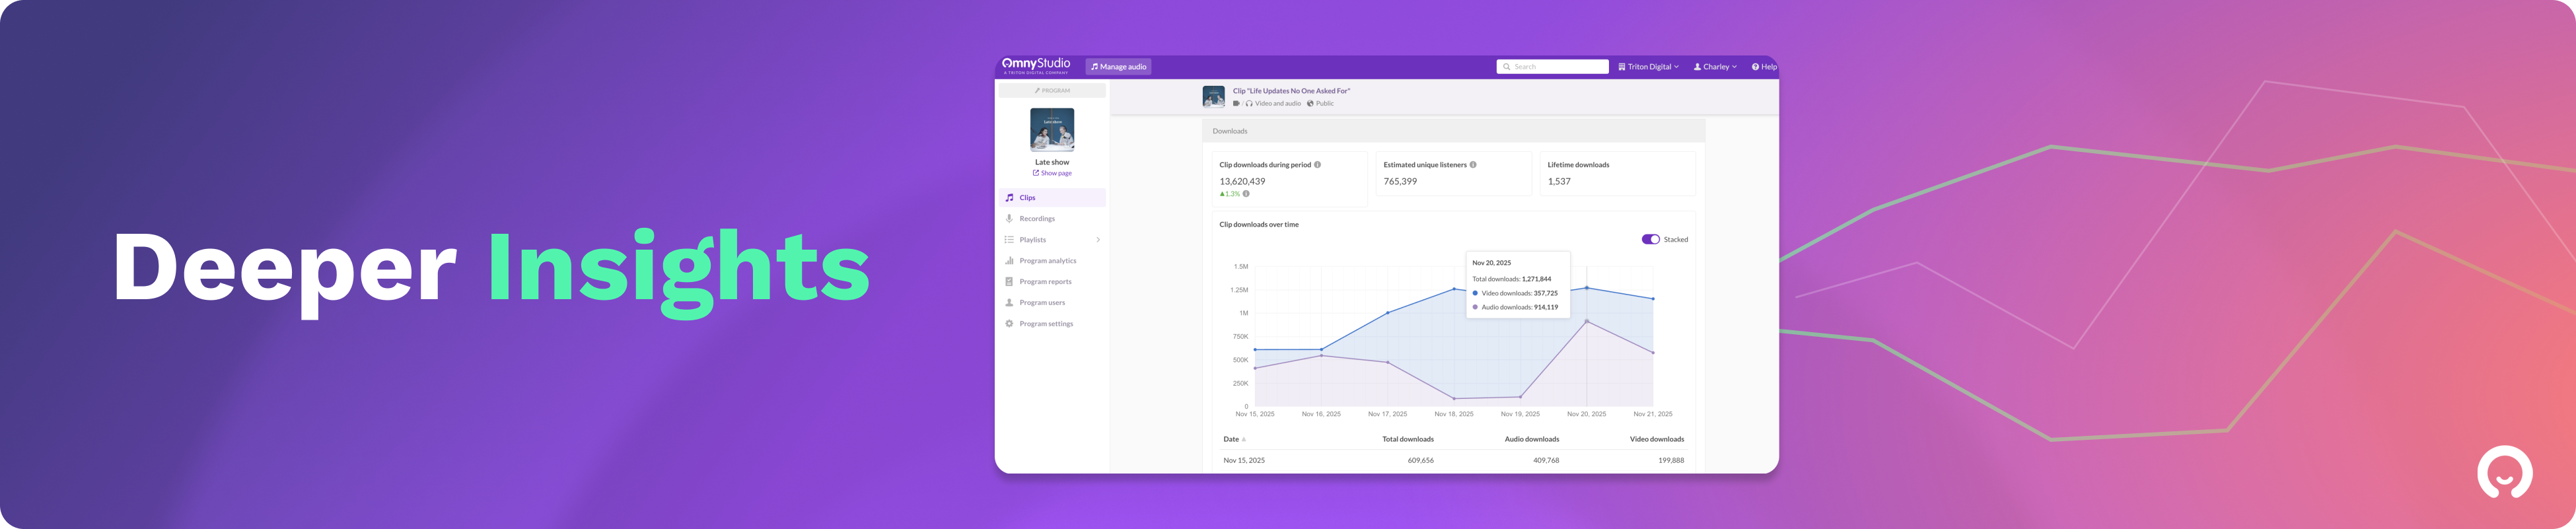Screen dimensions: 2576x529
Task: Click the Program analytics chart icon
Action: pos(1009,261)
